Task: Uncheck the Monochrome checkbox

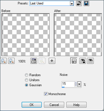Action: pos(46,94)
